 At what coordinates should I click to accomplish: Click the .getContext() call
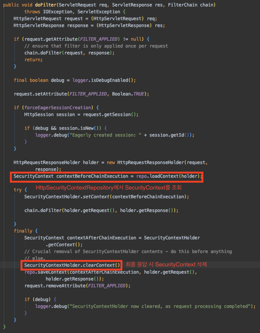(x=64, y=245)
